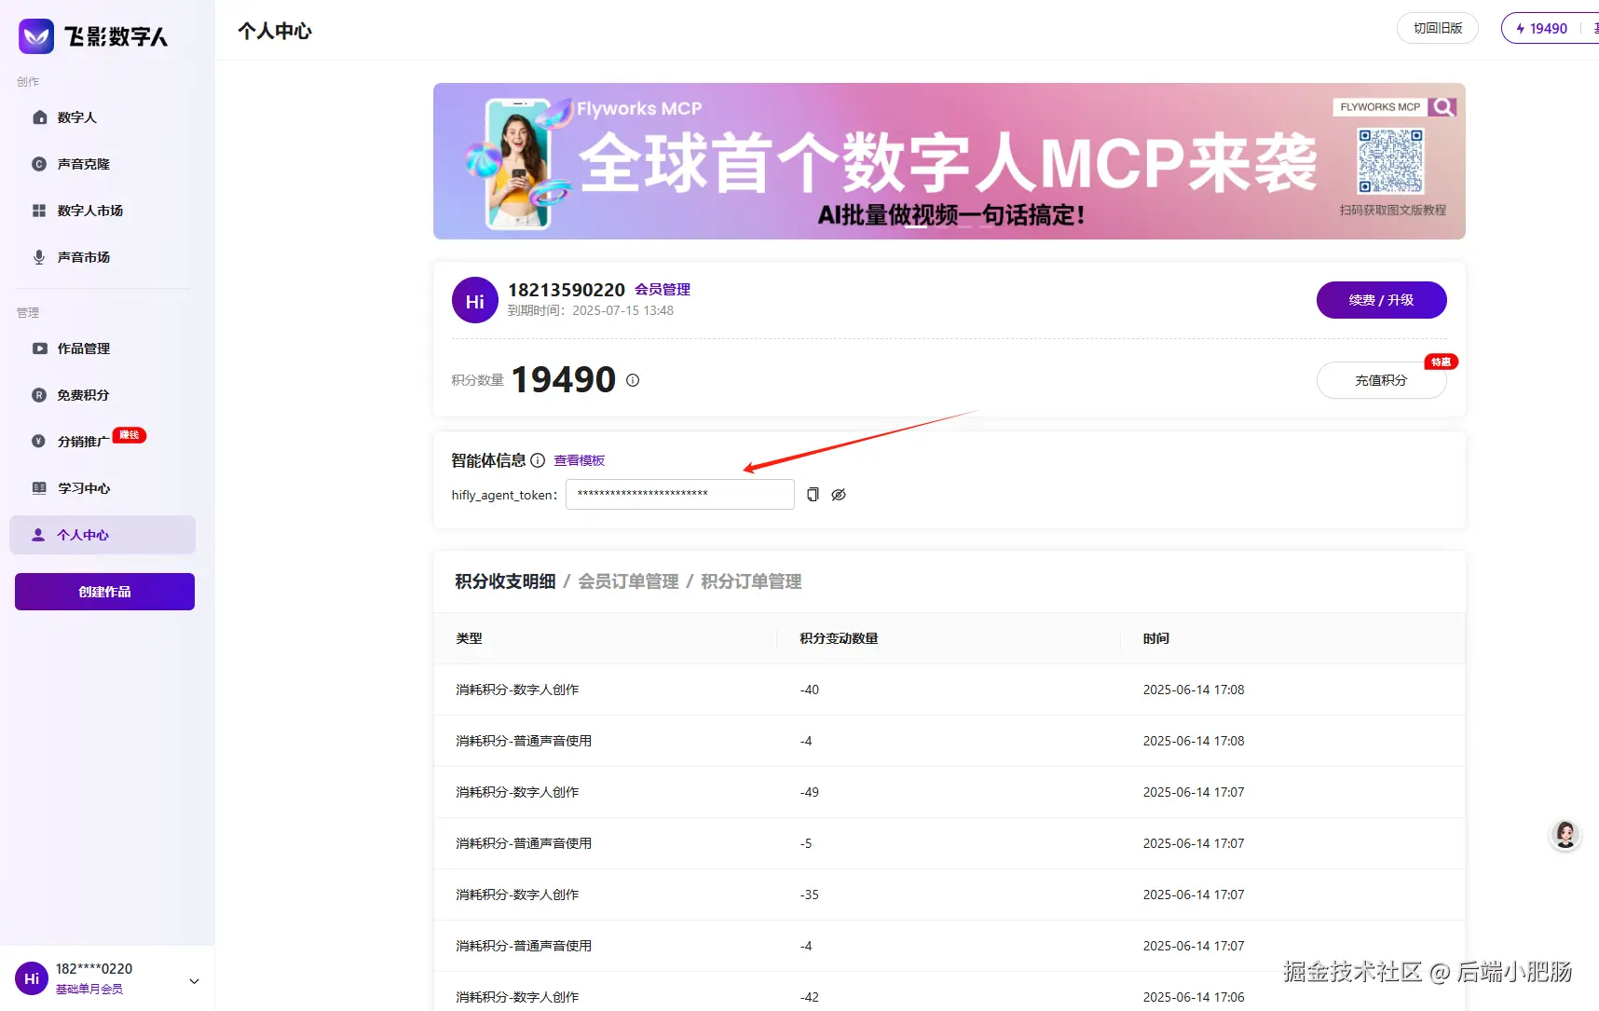This screenshot has height=1011, width=1599.
Task: Click the -42 points cell
Action: (x=810, y=997)
